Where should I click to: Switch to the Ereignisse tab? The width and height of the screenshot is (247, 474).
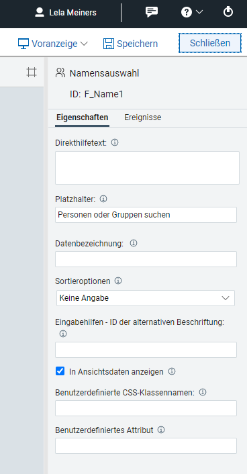click(143, 117)
